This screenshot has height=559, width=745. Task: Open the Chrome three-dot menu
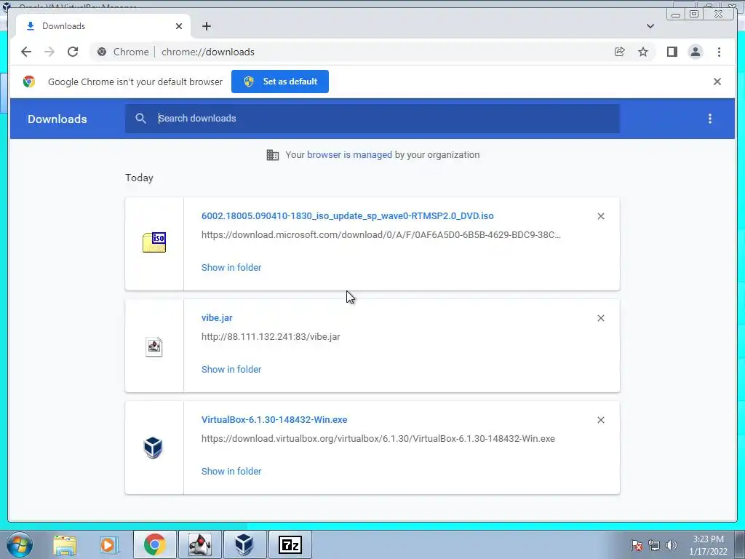coord(719,52)
